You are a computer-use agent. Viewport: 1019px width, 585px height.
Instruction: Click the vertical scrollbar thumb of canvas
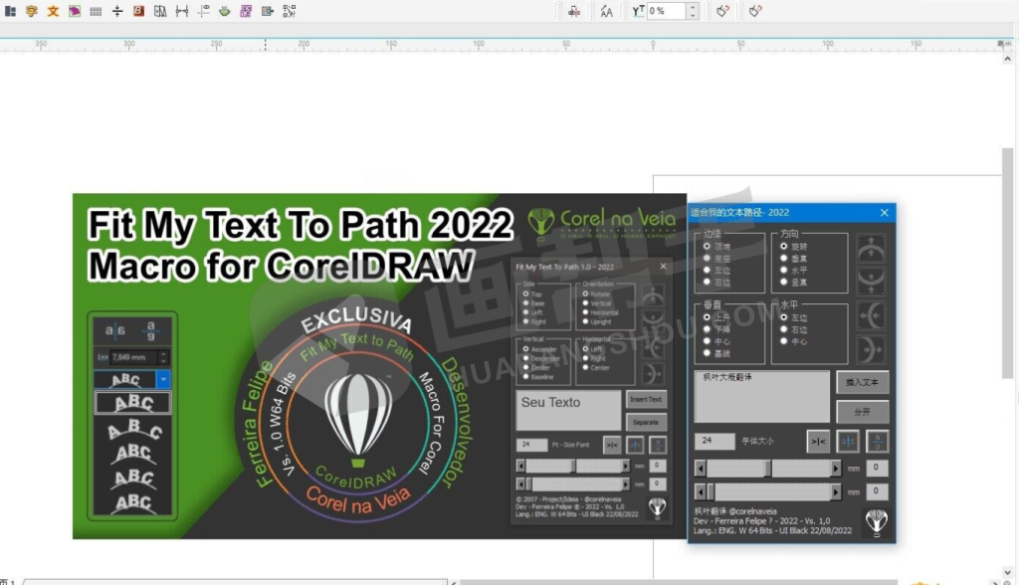pyautogui.click(x=1007, y=264)
